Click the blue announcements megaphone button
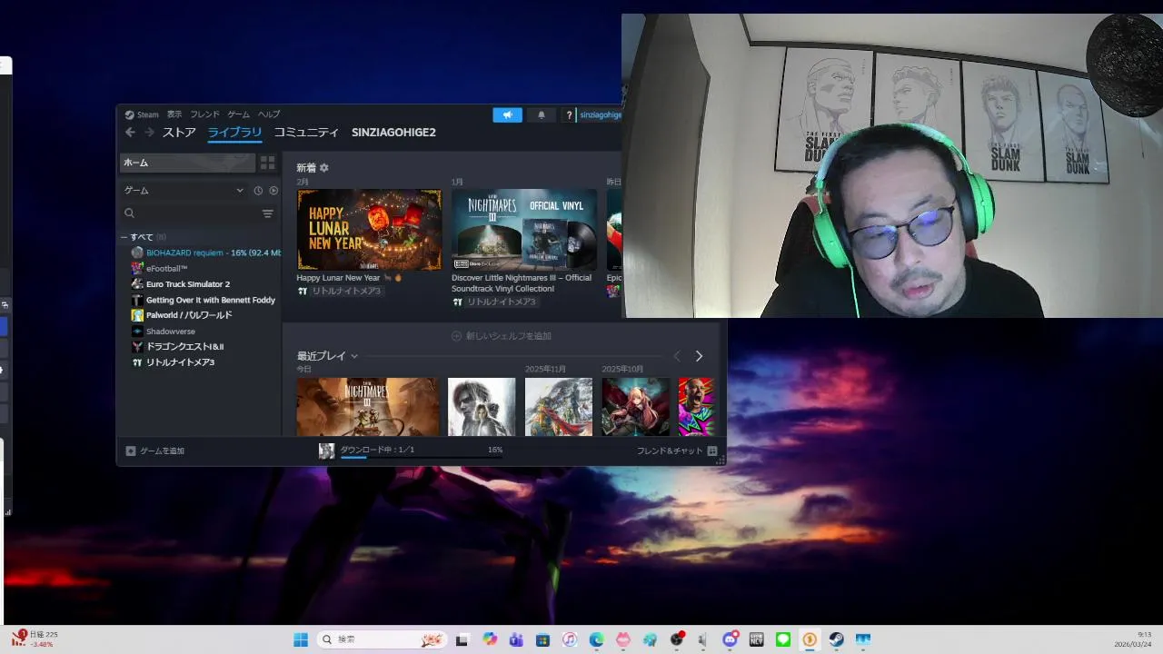This screenshot has height=654, width=1163. tap(507, 114)
